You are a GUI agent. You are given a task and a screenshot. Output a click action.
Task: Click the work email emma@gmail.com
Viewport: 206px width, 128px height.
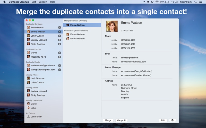tap(130, 58)
